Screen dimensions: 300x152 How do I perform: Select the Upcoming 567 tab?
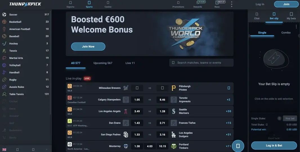pos(103,63)
